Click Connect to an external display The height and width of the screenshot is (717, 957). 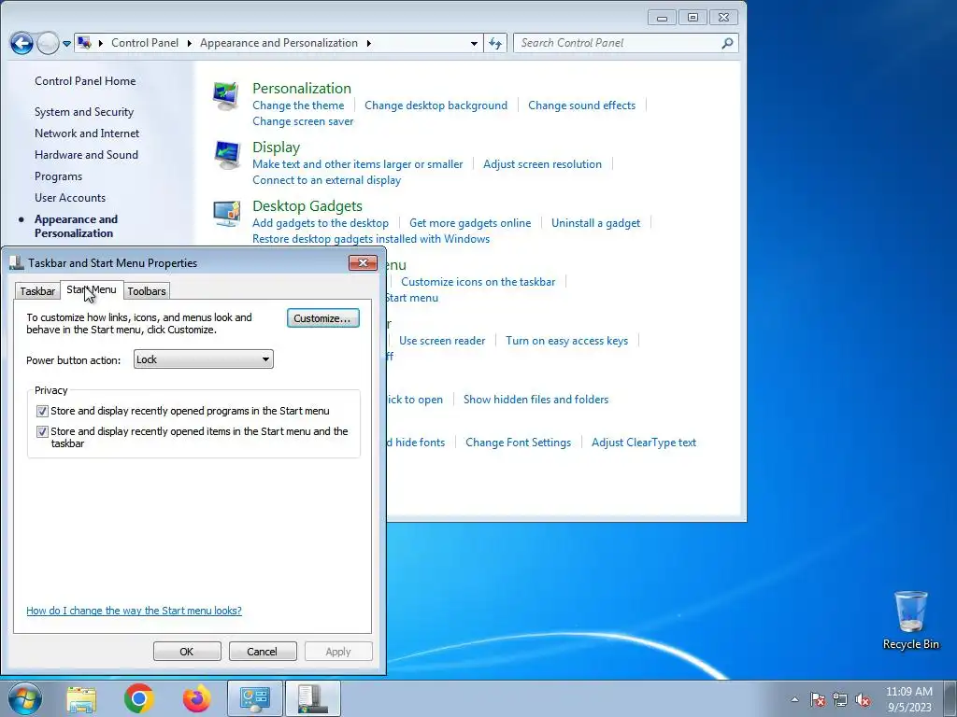point(326,180)
